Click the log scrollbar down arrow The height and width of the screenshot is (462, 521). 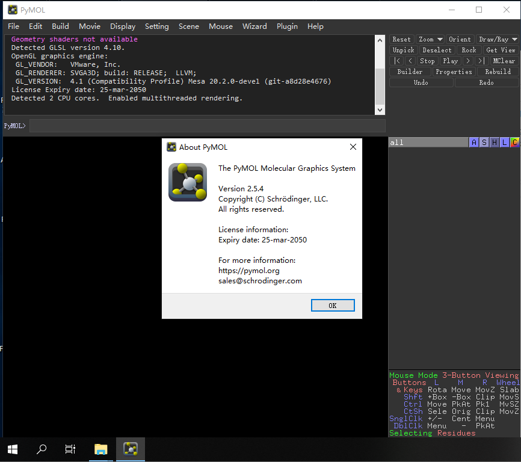pyautogui.click(x=380, y=109)
